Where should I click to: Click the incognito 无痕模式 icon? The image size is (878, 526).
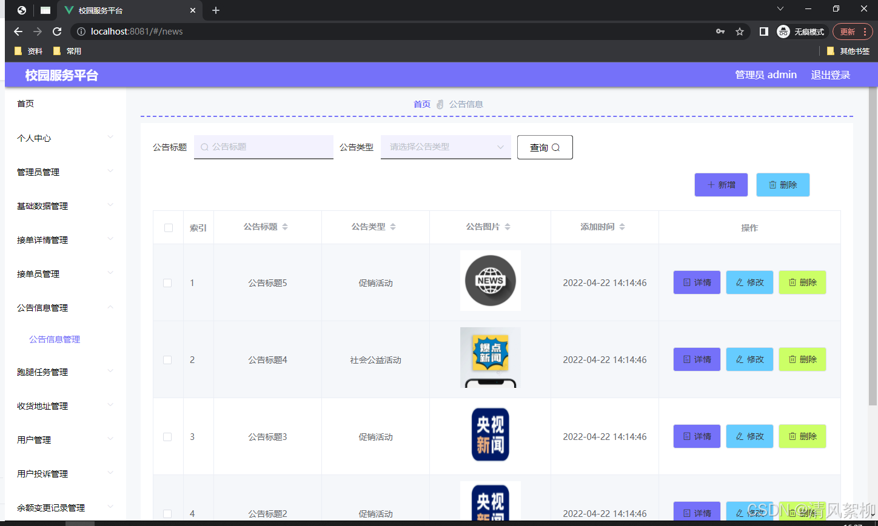click(801, 32)
